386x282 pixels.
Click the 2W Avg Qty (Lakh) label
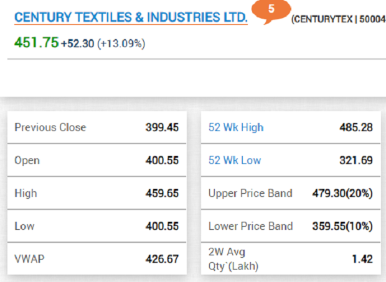point(233,259)
